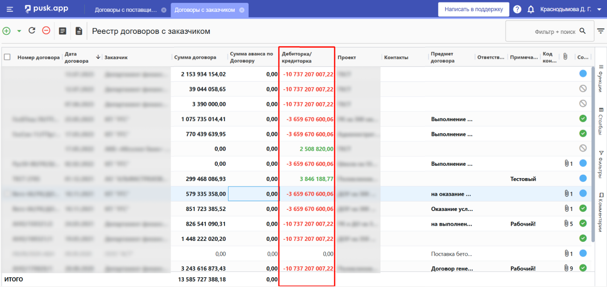Expand the dropdown arrow next to add
The height and width of the screenshot is (287, 607).
tap(19, 31)
